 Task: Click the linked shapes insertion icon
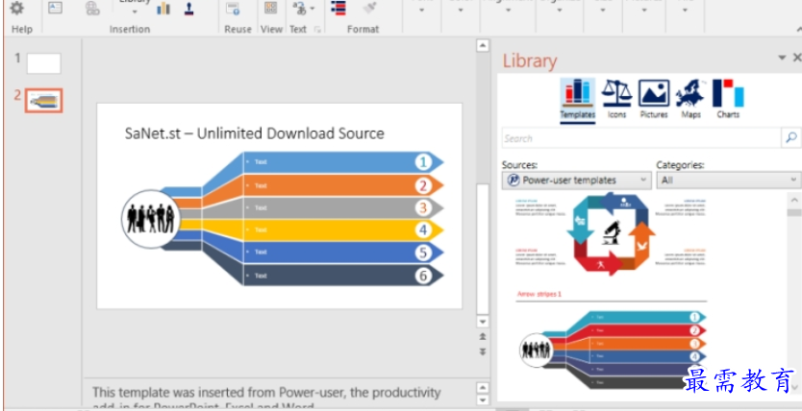pos(92,9)
